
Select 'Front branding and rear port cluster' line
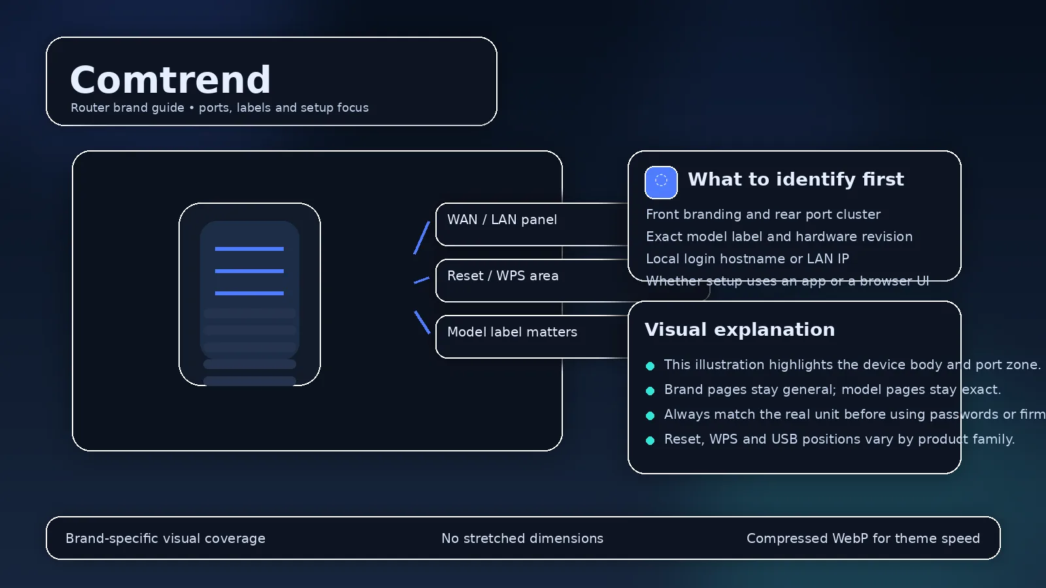tap(763, 214)
